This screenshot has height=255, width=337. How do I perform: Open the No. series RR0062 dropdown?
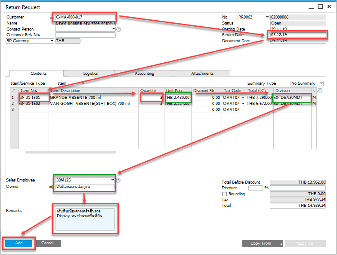[x=267, y=17]
